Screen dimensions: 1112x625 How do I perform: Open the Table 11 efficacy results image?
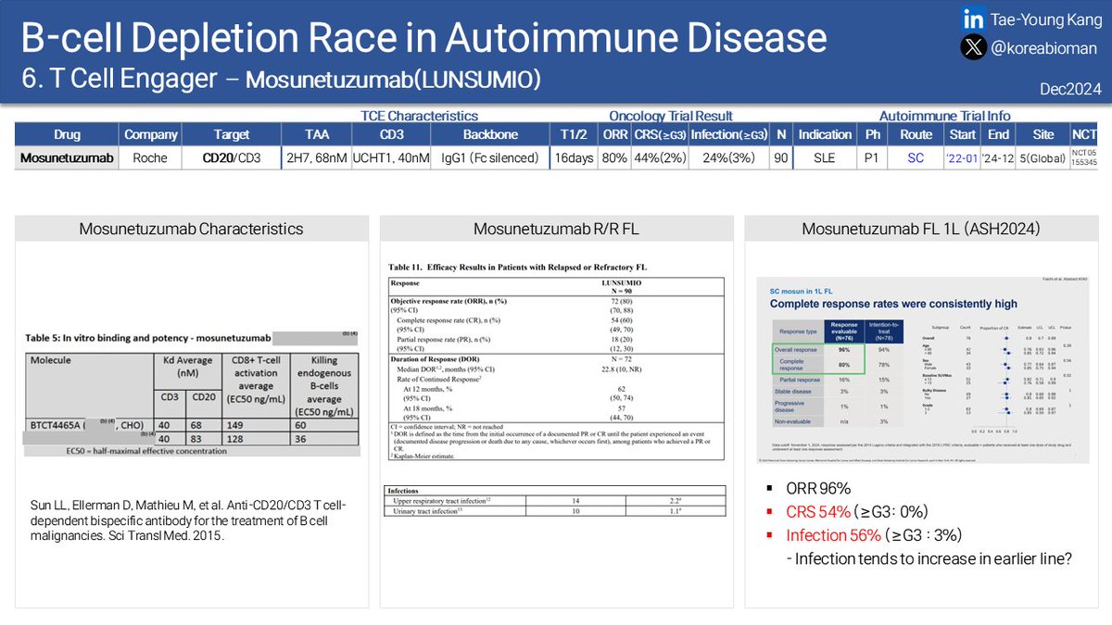pos(557,360)
